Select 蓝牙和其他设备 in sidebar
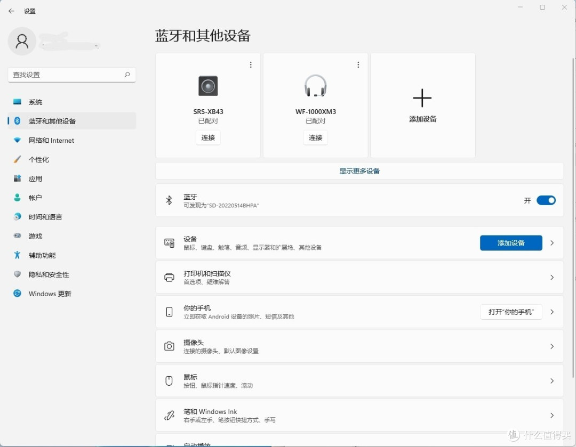 (x=71, y=121)
